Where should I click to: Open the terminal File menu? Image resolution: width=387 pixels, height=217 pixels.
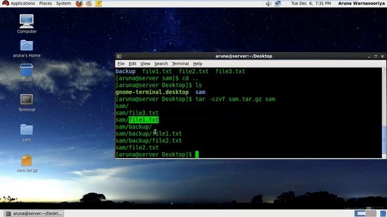[121, 64]
